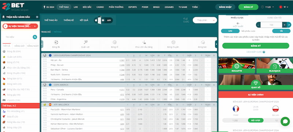This screenshot has width=293, height=132.
Task: Click the Đặt cược button in main event
Action: coord(256,120)
